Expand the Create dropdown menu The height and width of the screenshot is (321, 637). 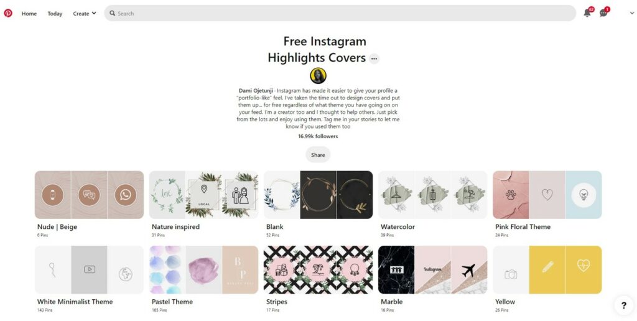pos(85,14)
